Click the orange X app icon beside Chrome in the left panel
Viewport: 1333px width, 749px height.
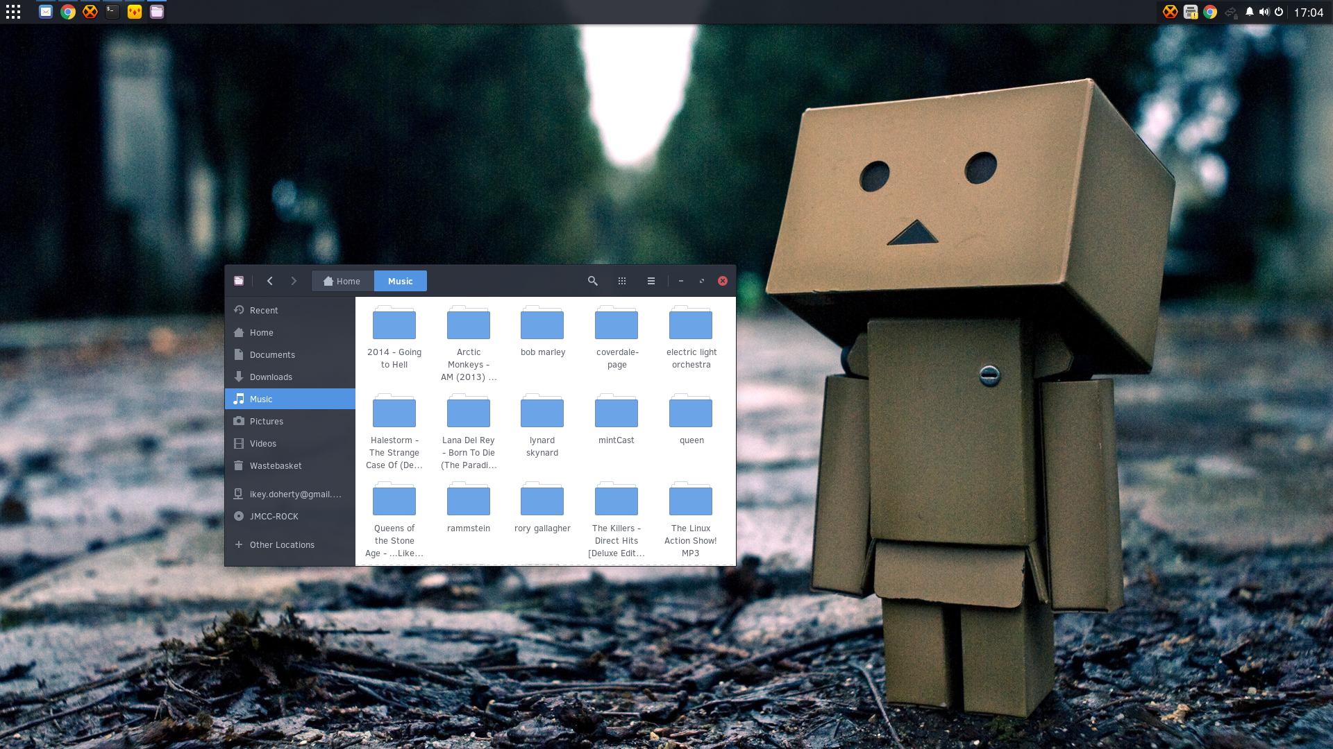[90, 12]
